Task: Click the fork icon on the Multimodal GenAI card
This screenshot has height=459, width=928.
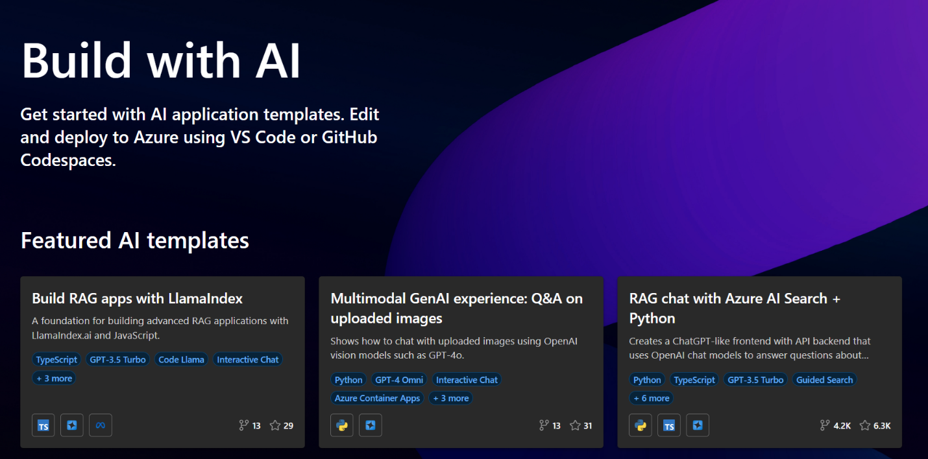Action: click(x=544, y=426)
